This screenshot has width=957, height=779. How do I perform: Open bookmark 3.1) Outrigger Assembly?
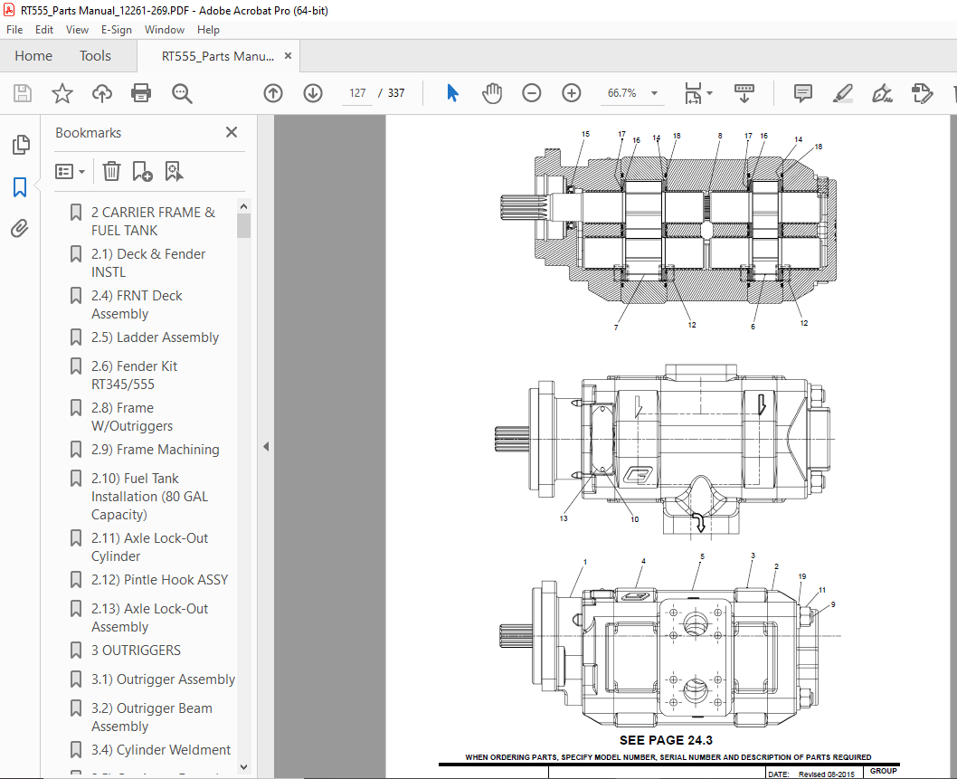pyautogui.click(x=163, y=679)
